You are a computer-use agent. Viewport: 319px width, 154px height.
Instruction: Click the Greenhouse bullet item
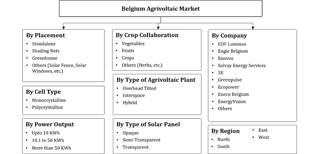44,58
